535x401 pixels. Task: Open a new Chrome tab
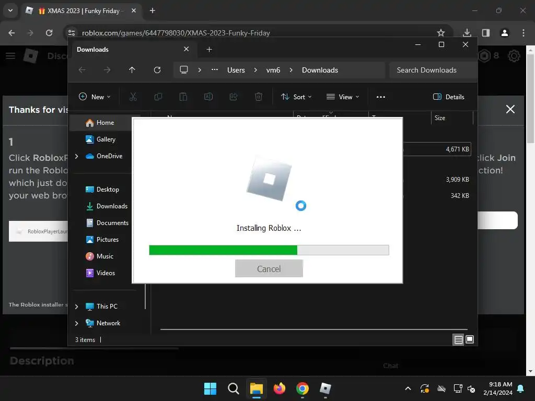click(x=153, y=10)
